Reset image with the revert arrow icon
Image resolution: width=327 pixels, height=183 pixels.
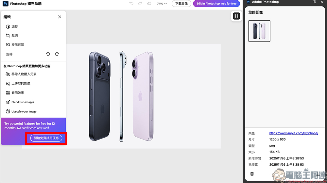[x=149, y=4]
